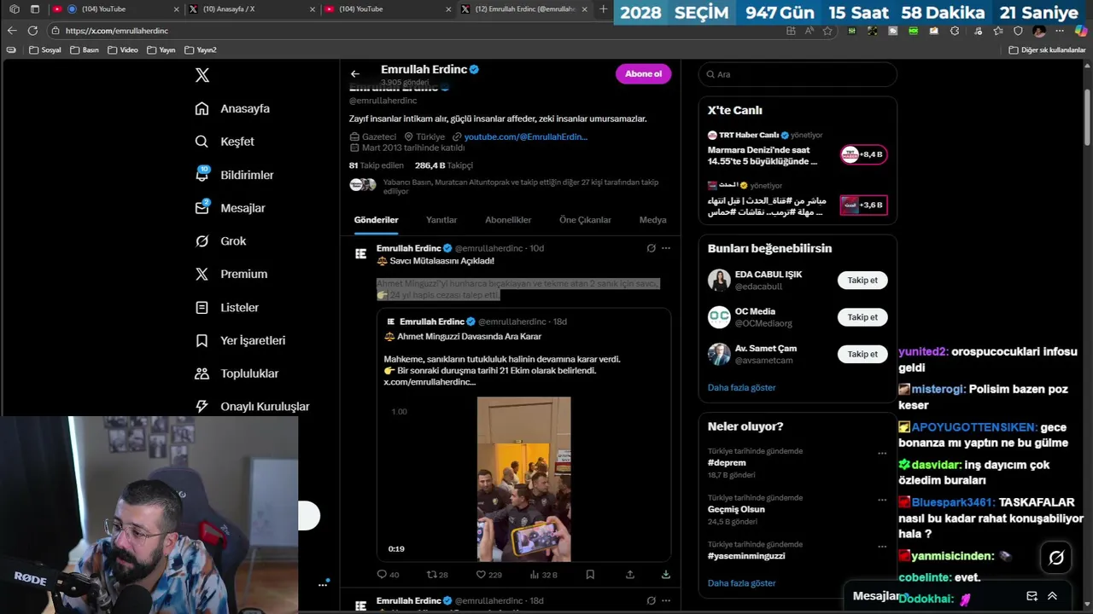Open Yer İşaretleri bookmarks

coord(240,340)
